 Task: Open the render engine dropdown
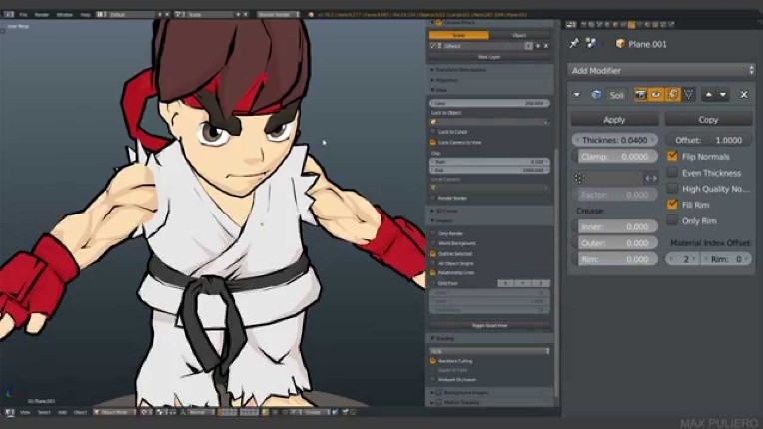[x=278, y=15]
